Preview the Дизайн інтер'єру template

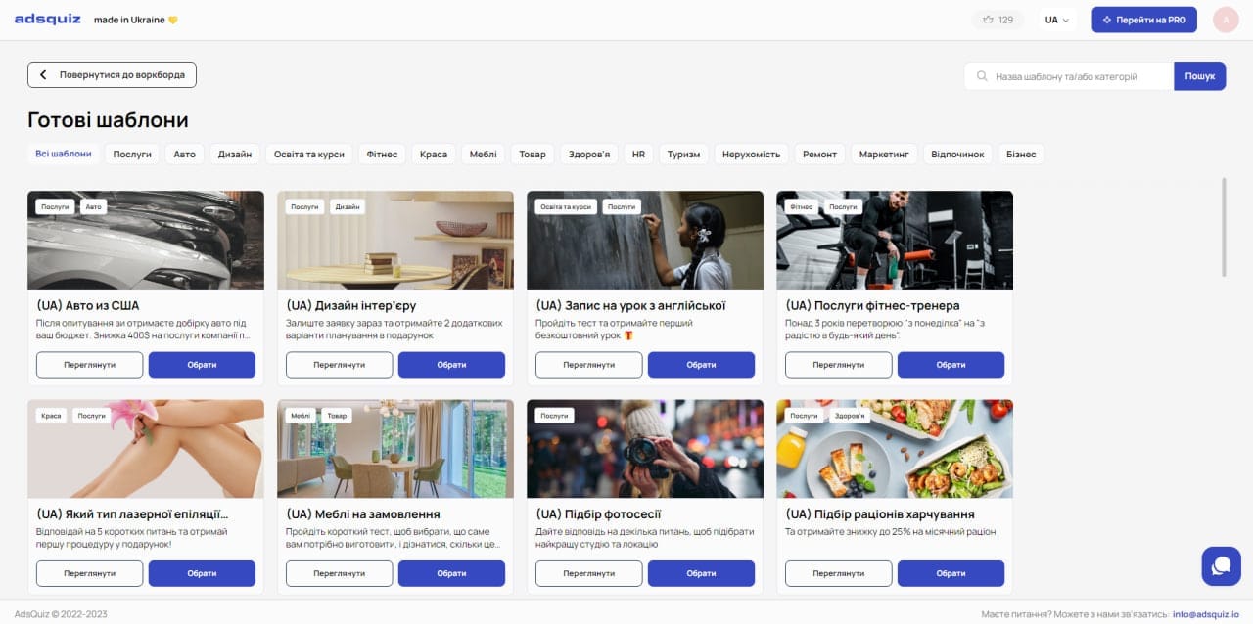point(339,365)
